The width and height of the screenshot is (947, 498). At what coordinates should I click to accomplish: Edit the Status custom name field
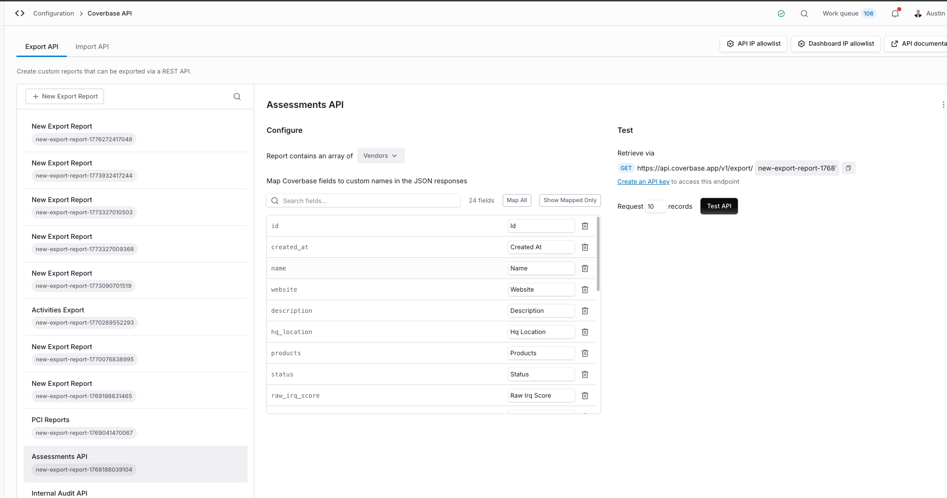point(541,375)
